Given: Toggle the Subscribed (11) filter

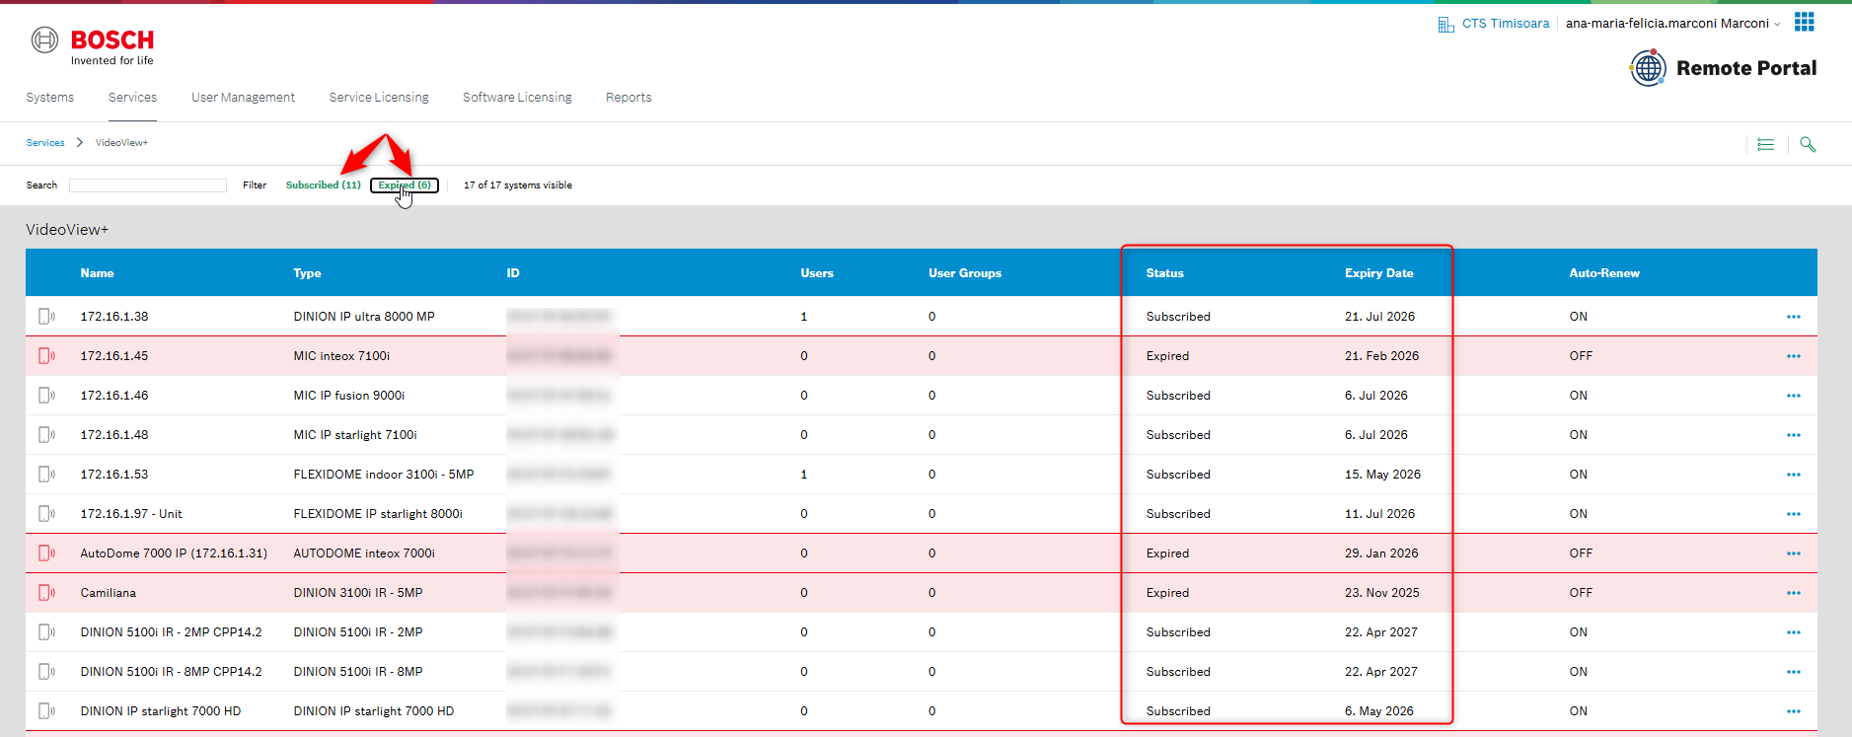Looking at the screenshot, I should click(323, 185).
